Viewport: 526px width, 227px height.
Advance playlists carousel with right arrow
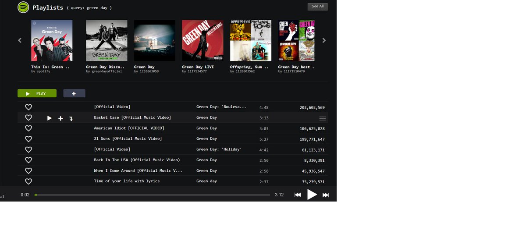click(x=324, y=40)
